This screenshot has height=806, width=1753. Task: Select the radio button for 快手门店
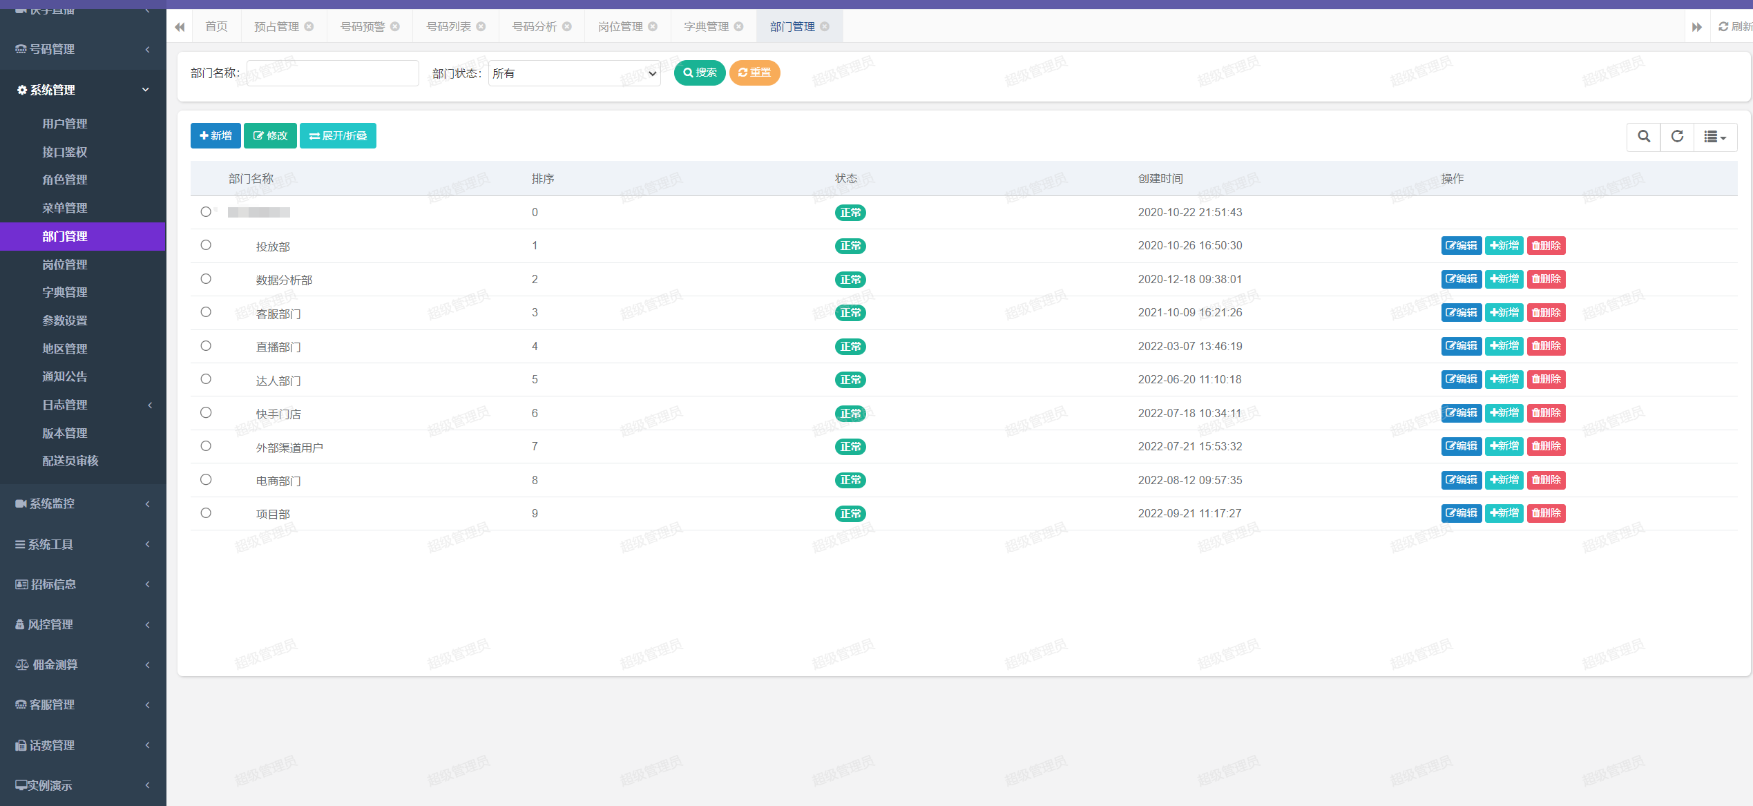pyautogui.click(x=206, y=413)
